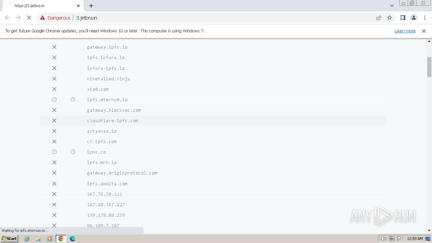
Task: Click the X status icon beside ninetailed.ninja
Action: click(x=54, y=79)
